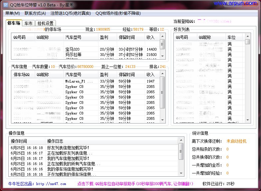Click the 操作信息 log scrollbar thumb
Viewport: 261px width, 191px height.
click(x=181, y=151)
